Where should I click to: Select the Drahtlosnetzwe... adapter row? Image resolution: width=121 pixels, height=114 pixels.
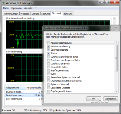coord(24,95)
